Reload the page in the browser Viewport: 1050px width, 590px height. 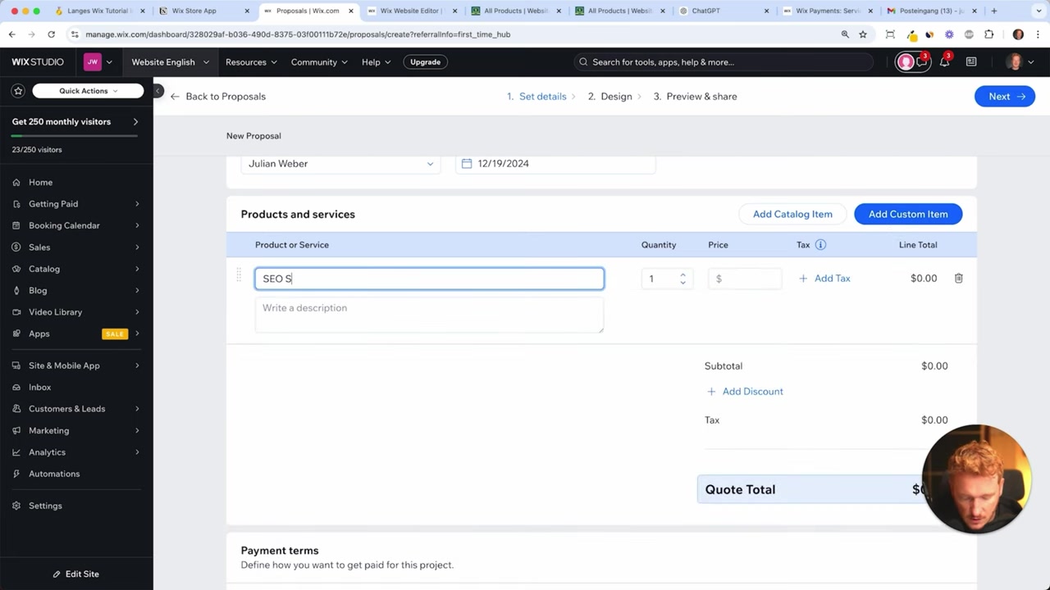[x=51, y=34]
